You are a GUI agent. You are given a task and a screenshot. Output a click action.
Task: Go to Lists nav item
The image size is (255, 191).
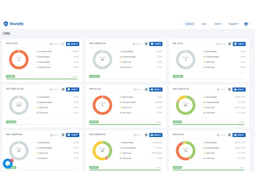click(204, 24)
